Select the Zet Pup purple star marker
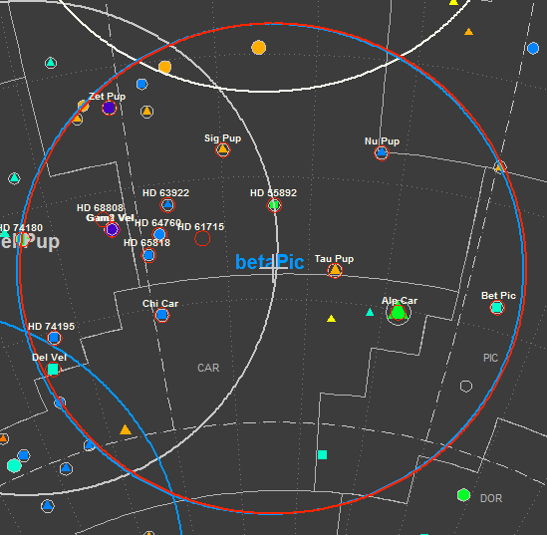547x535 pixels. [110, 109]
